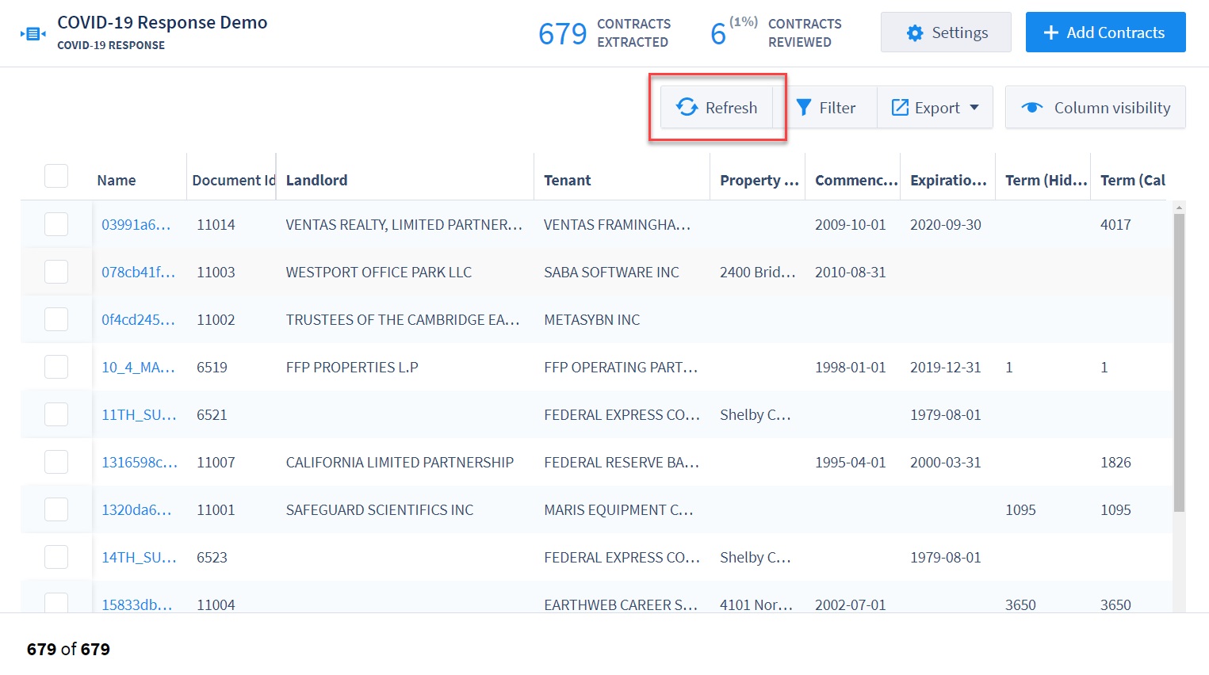Screen dimensions: 1209x675
Task: Sort by the Property column header
Action: click(759, 180)
